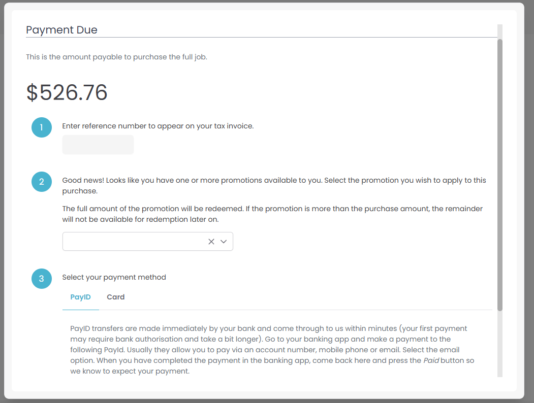534x403 pixels.
Task: Click the step 1 circle badge
Action: [42, 127]
